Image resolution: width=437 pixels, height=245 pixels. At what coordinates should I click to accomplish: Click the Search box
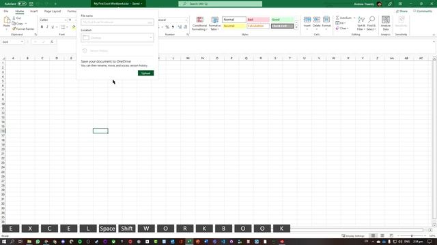pos(220,4)
